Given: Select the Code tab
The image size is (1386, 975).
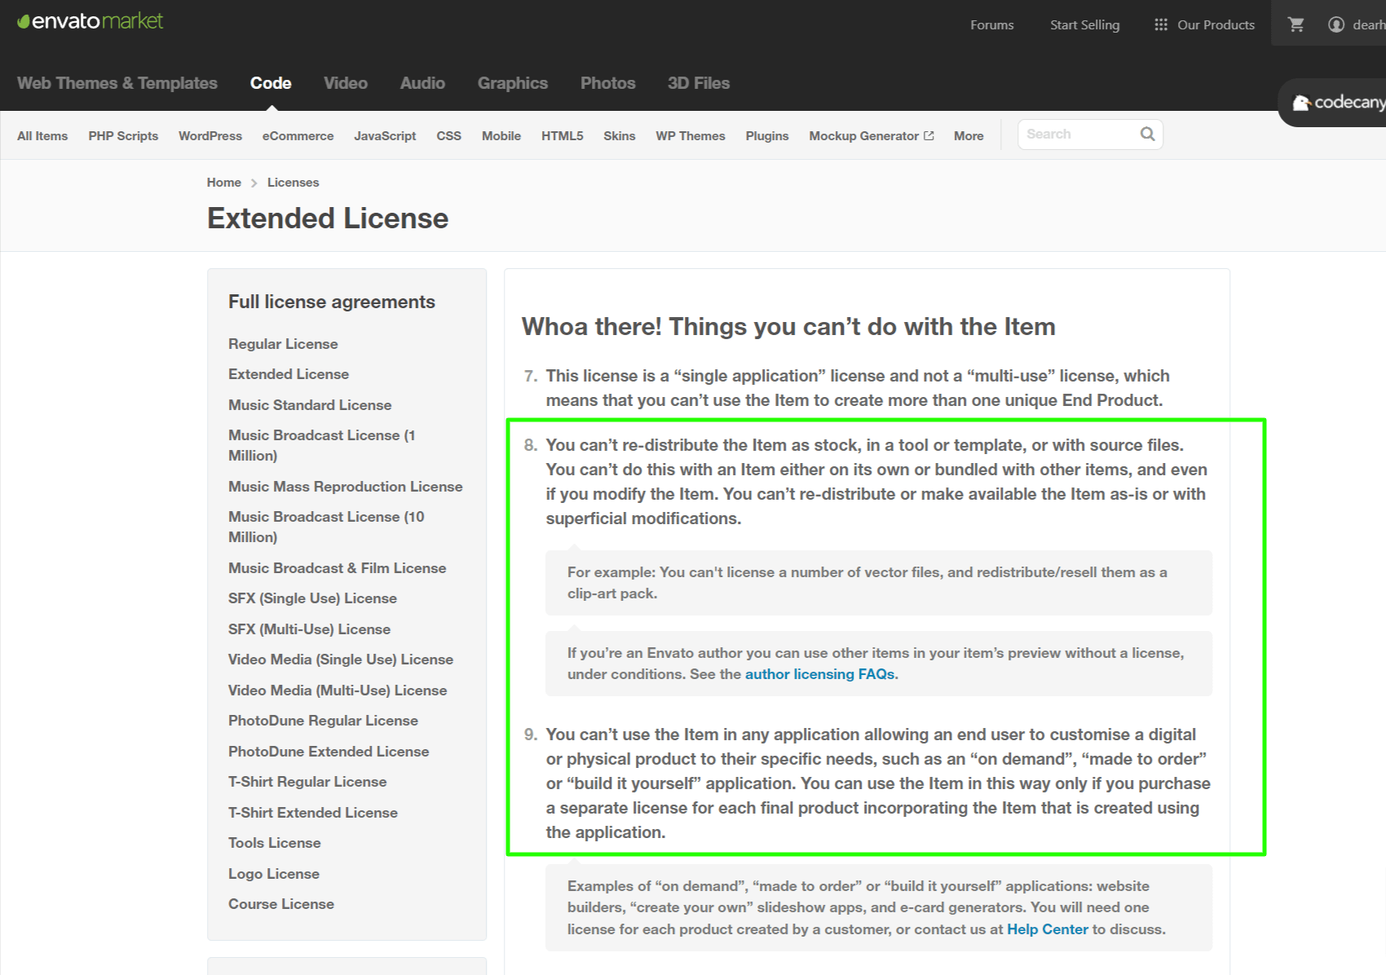Looking at the screenshot, I should [x=271, y=83].
